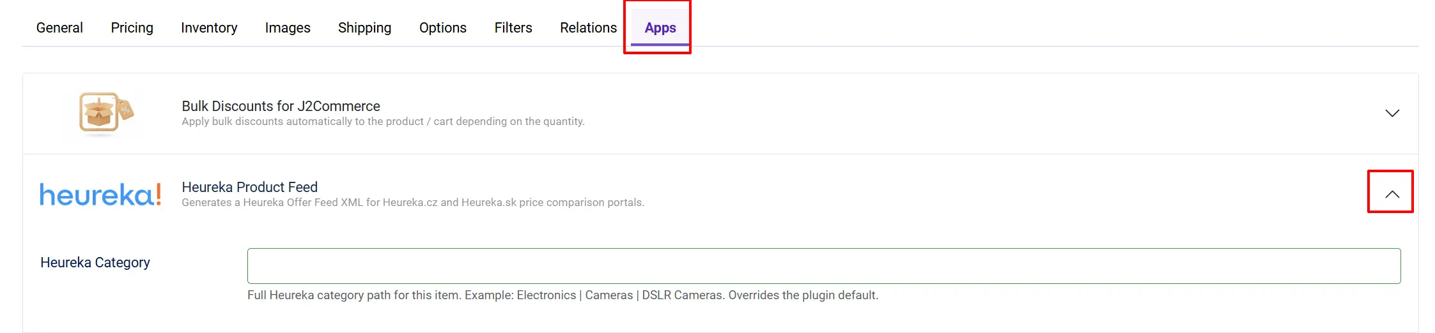Click the category path example help text

[562, 295]
